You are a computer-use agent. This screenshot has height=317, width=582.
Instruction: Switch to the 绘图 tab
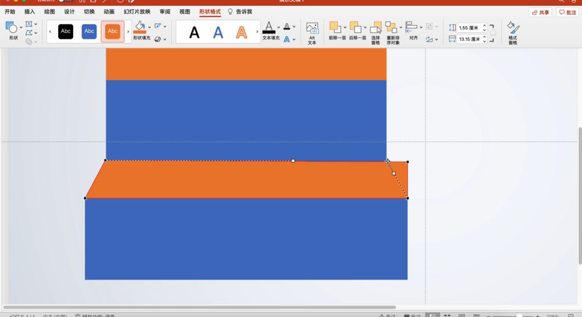[x=50, y=11]
